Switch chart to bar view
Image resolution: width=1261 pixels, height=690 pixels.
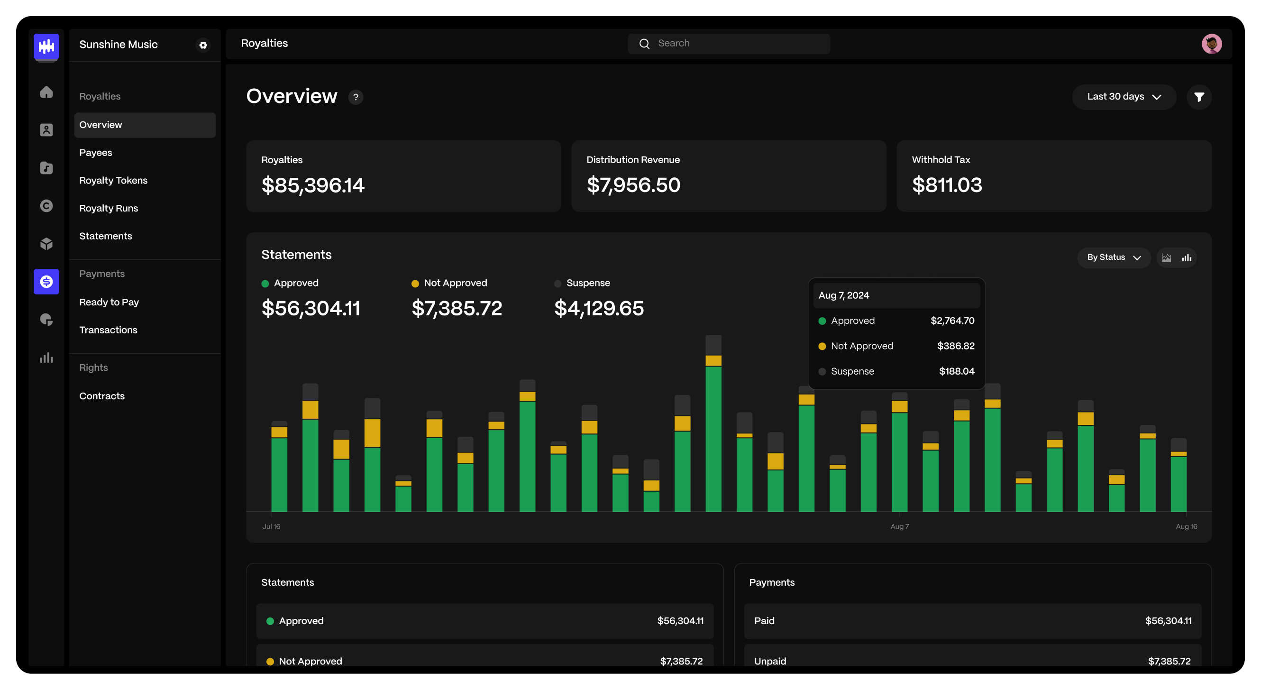pos(1187,258)
